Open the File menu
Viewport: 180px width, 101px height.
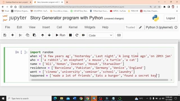8,27
